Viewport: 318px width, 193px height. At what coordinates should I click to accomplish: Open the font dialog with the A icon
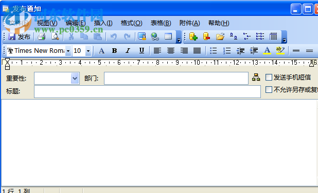click(101, 51)
